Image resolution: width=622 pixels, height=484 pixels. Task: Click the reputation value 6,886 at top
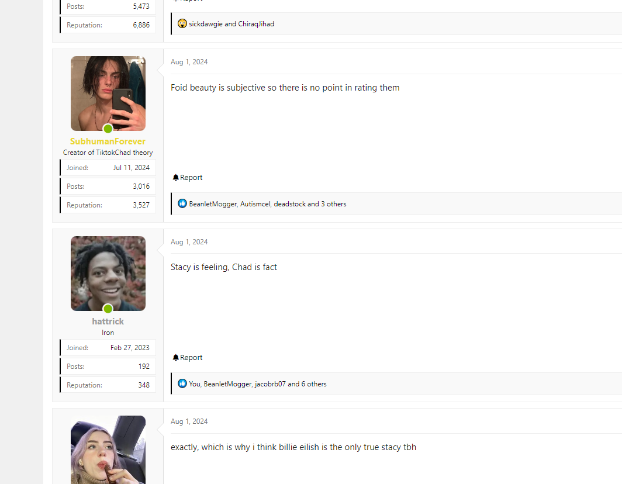coord(141,25)
